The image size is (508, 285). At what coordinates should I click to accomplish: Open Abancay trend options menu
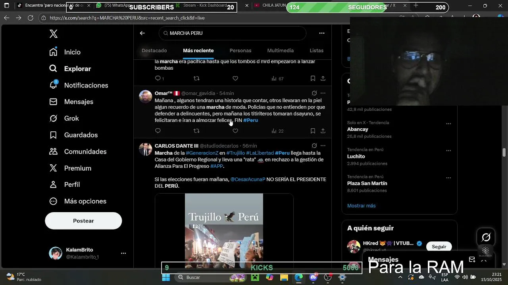(x=448, y=123)
